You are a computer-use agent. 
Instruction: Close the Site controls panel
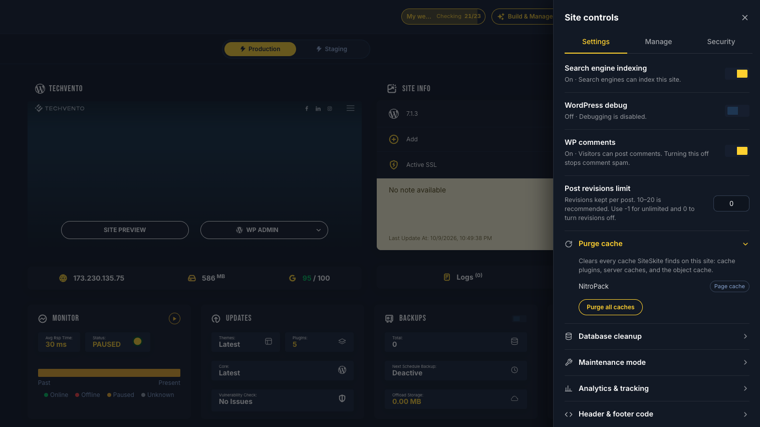click(x=745, y=18)
